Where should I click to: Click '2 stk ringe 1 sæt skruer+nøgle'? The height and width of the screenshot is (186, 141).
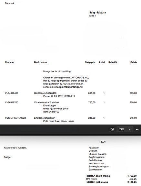pyautogui.click(x=59, y=121)
